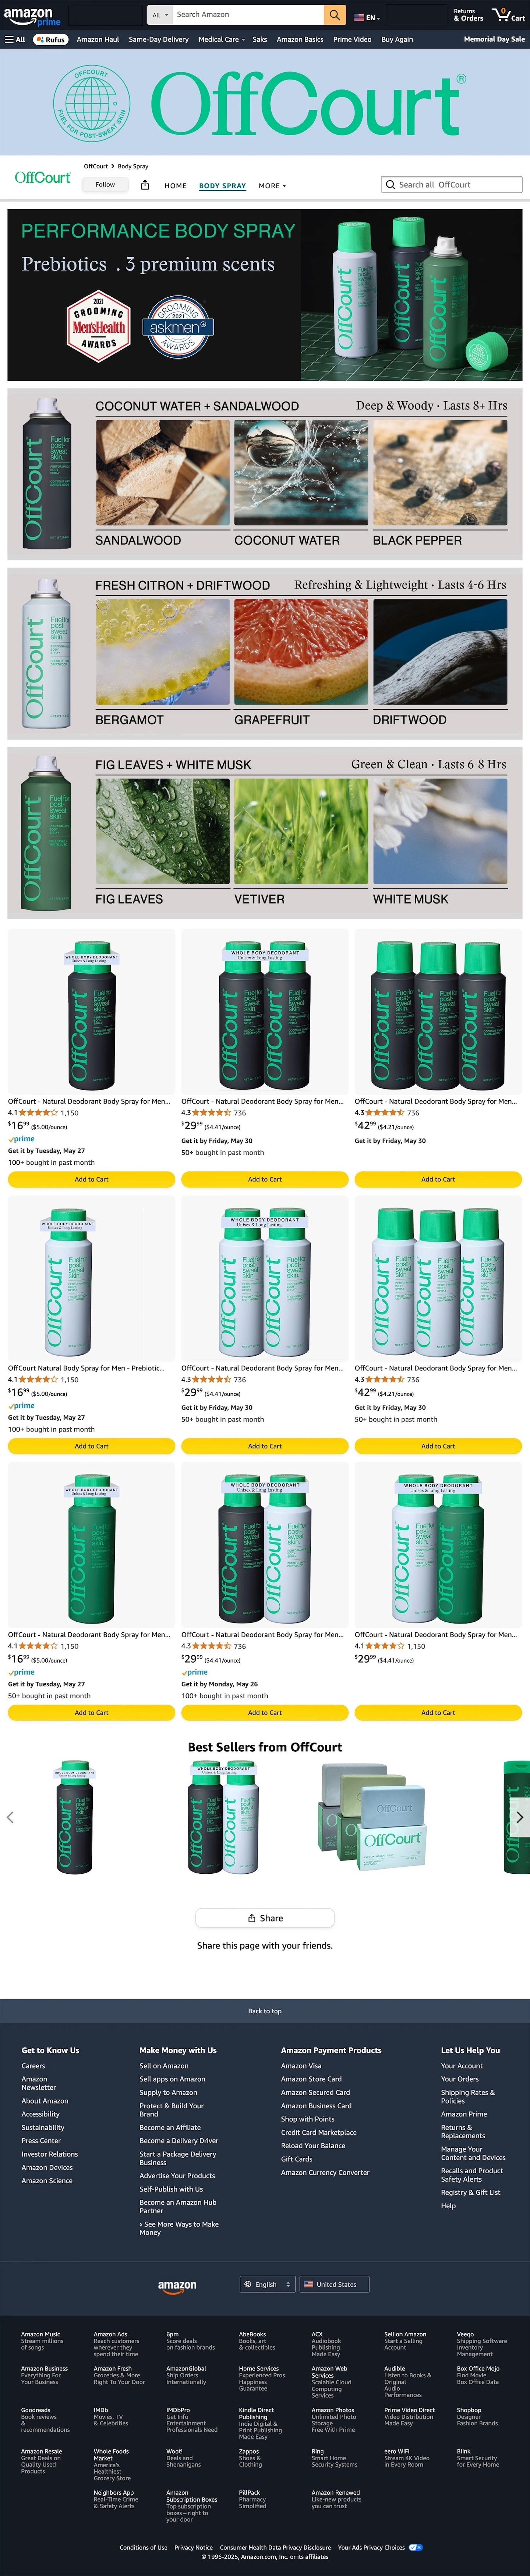Click the Amazon logo to go home
Screen dimensions: 530x2576
pyautogui.click(x=28, y=12)
